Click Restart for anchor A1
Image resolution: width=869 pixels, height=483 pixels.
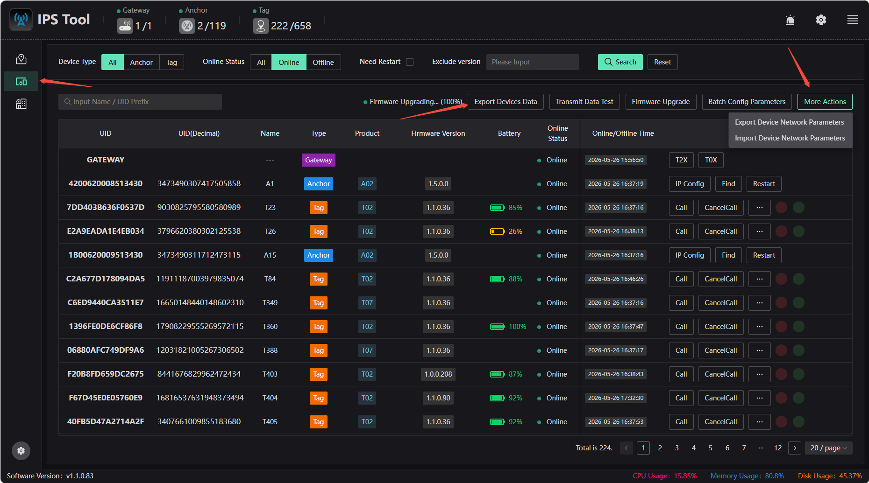coord(764,184)
